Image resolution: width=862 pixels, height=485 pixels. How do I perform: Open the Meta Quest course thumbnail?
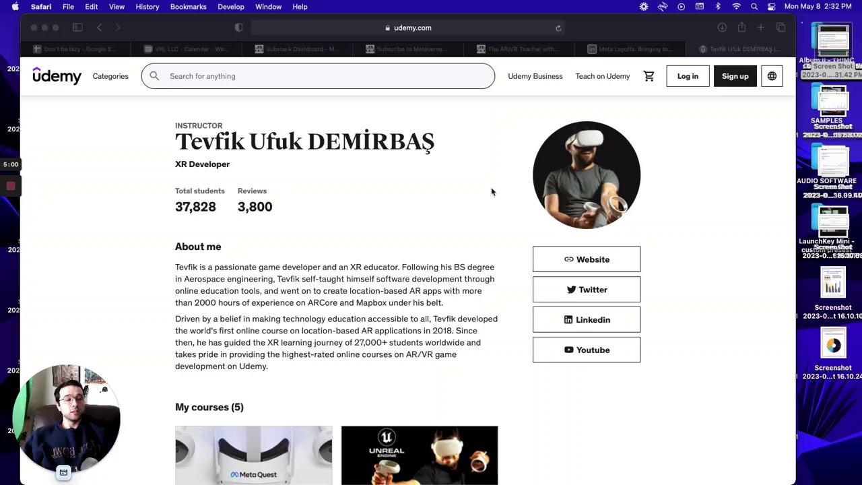(x=253, y=455)
